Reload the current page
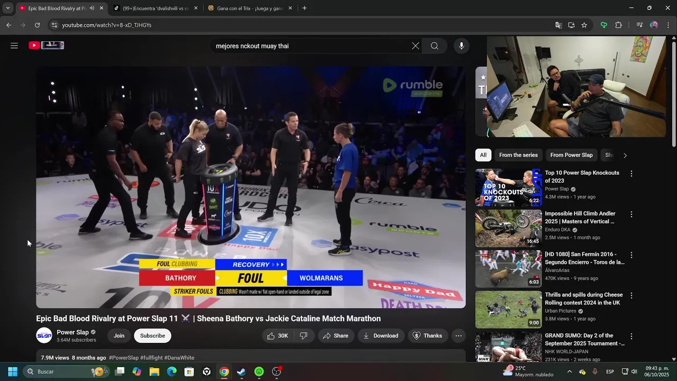The height and width of the screenshot is (381, 677). point(37,25)
